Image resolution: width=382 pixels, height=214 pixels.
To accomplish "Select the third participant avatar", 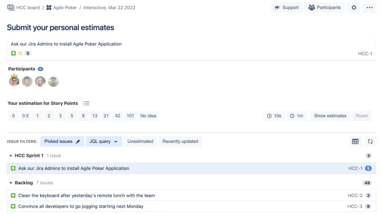I will pos(40,82).
